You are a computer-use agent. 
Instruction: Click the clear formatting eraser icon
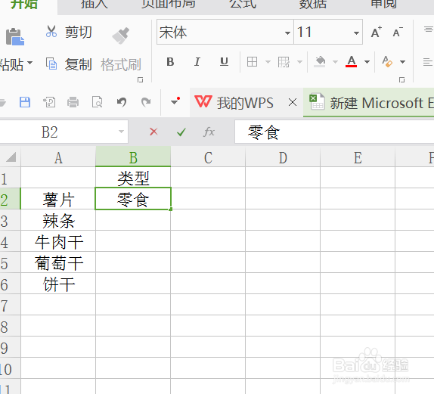[387, 61]
